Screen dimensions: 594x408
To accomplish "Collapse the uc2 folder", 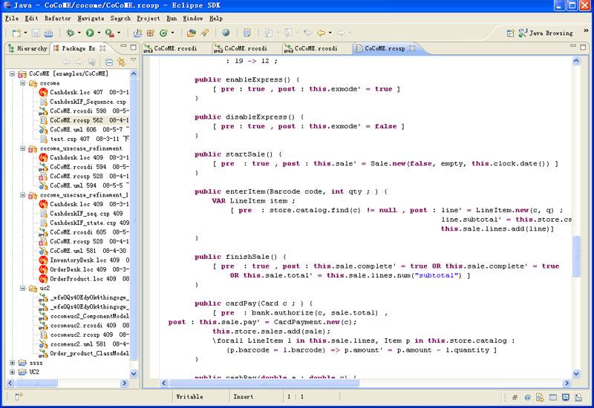I will pos(23,288).
